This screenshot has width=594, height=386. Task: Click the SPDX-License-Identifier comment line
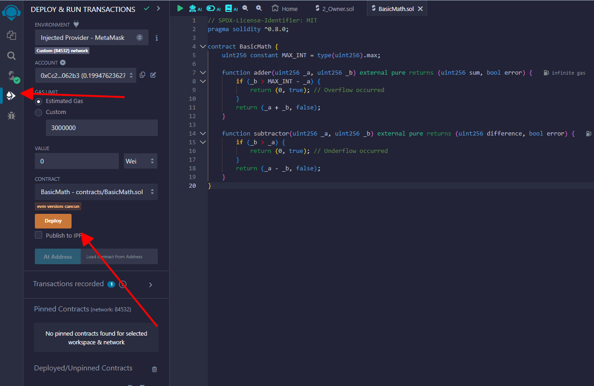click(x=262, y=21)
